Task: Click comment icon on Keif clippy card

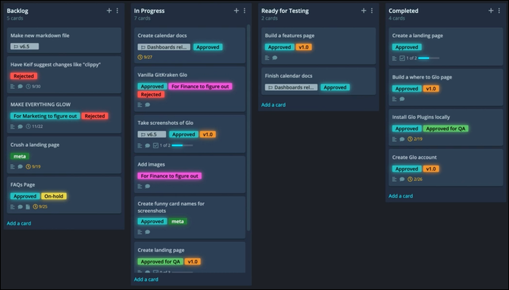Action: click(x=20, y=86)
